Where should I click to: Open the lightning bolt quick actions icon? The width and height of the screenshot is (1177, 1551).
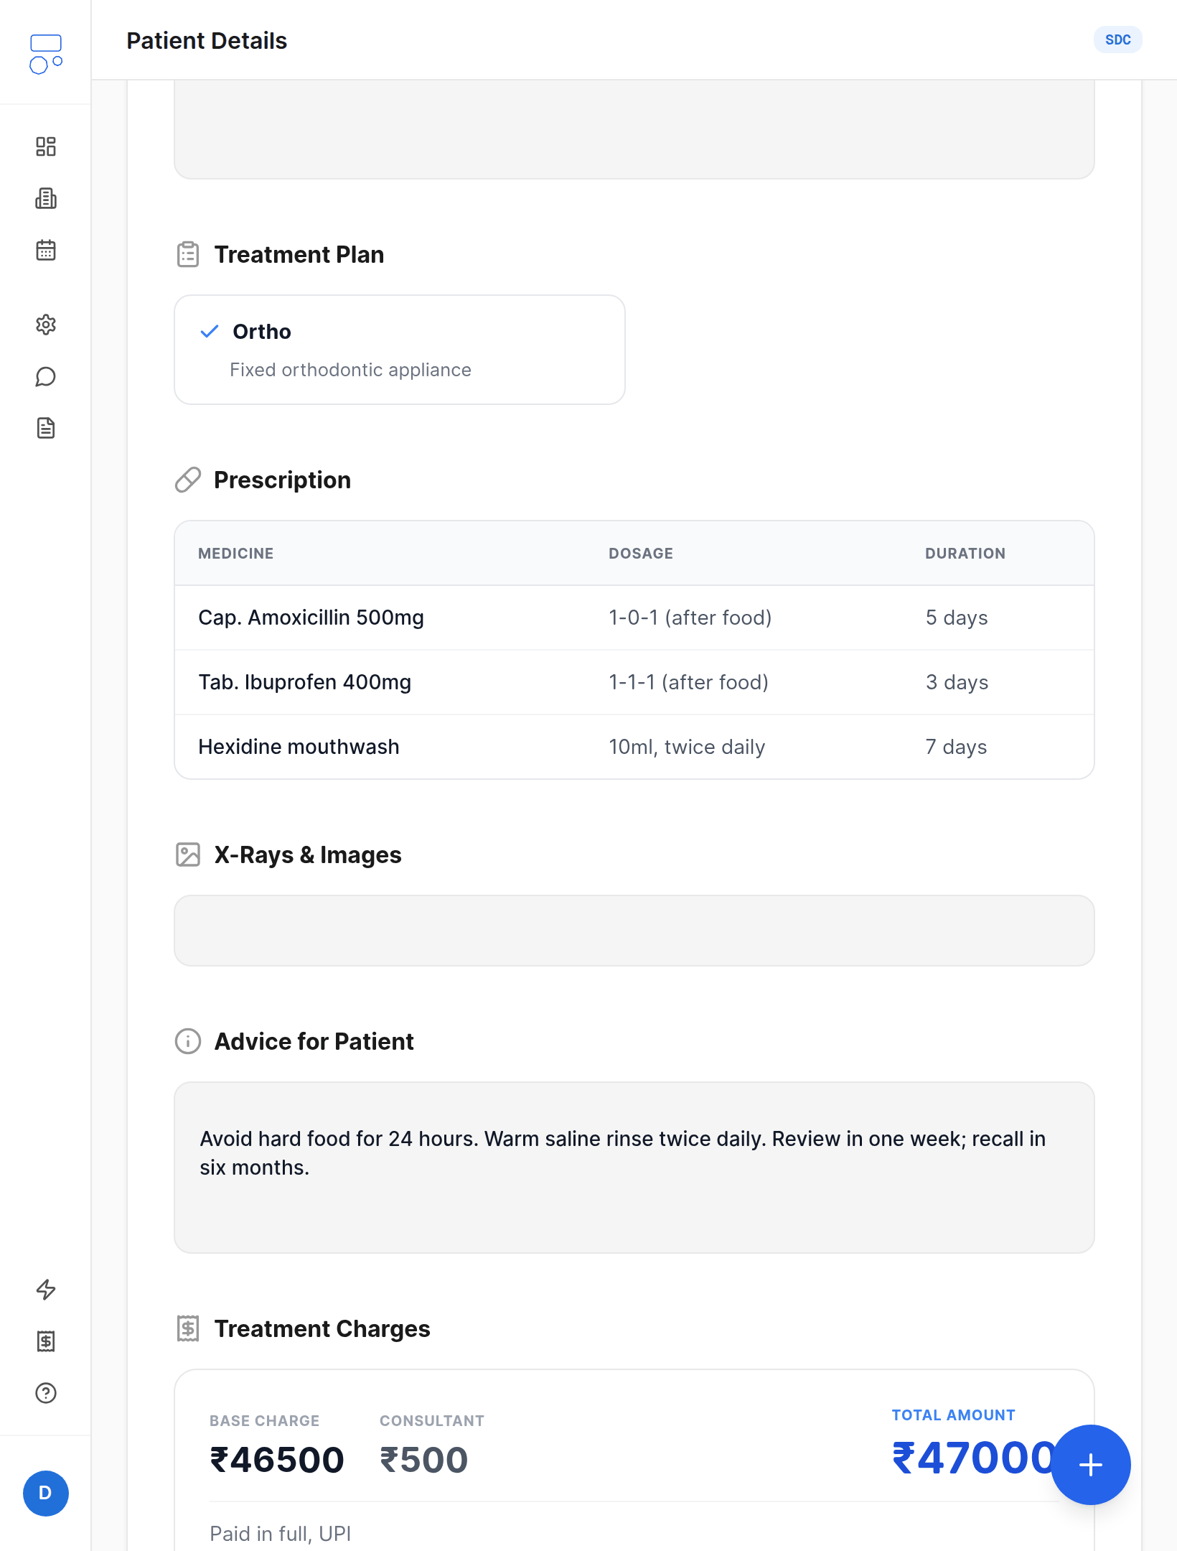pos(46,1290)
